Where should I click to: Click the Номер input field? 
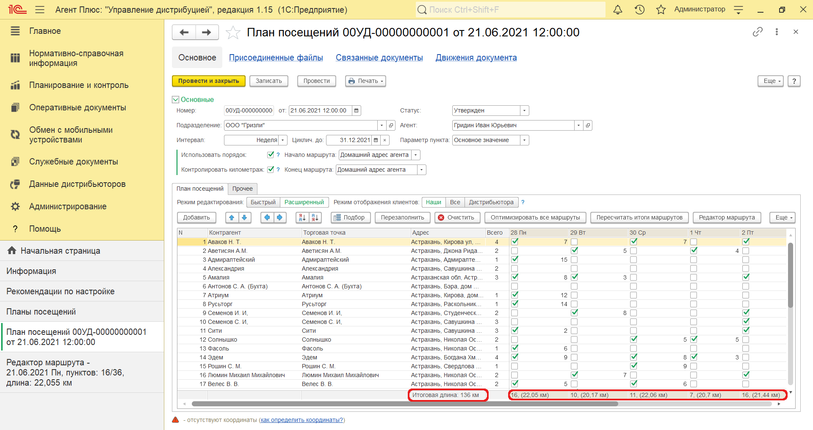(x=249, y=110)
